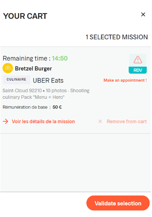The height and width of the screenshot is (217, 152).
Task: Open Voir les détails de la mission
Action: pyautogui.click(x=43, y=122)
